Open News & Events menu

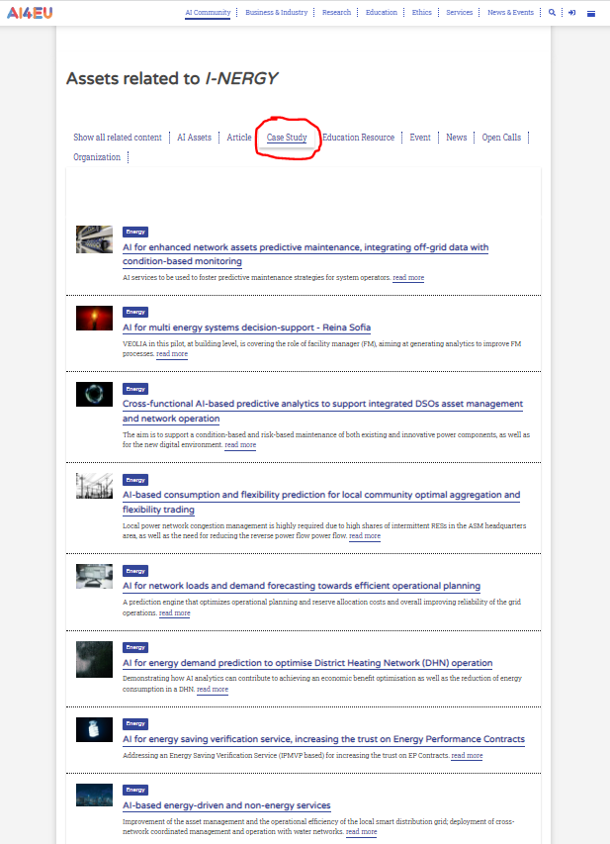(510, 13)
